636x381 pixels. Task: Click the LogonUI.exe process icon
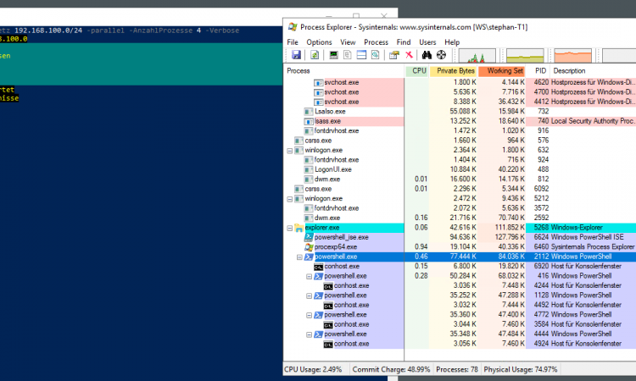pyautogui.click(x=309, y=169)
